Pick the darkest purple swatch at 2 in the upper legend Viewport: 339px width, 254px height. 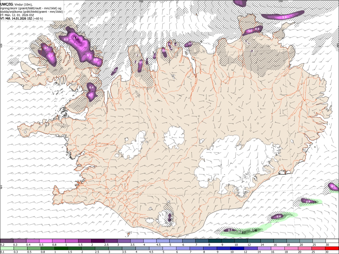pyautogui.click(x=98, y=241)
